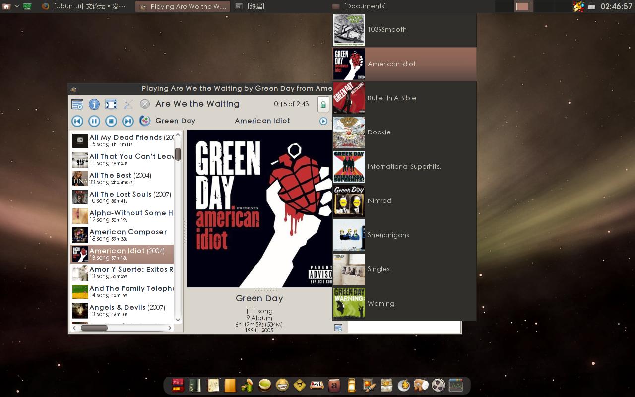Select American Idiot (2004) in sidebar list

(x=122, y=254)
